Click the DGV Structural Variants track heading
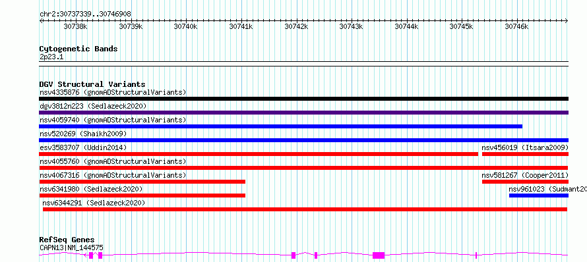Image resolution: width=587 pixels, height=262 pixels. (x=92, y=84)
